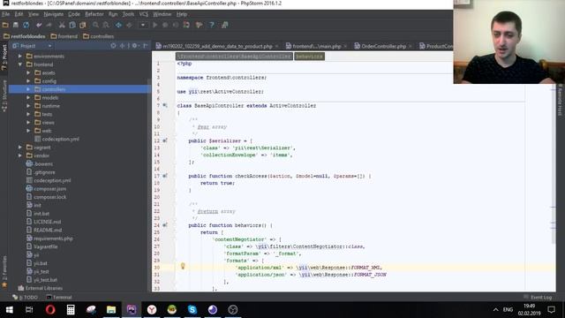This screenshot has height=318, width=565.
Task: Open Skype from the taskbar
Action: coord(192,310)
